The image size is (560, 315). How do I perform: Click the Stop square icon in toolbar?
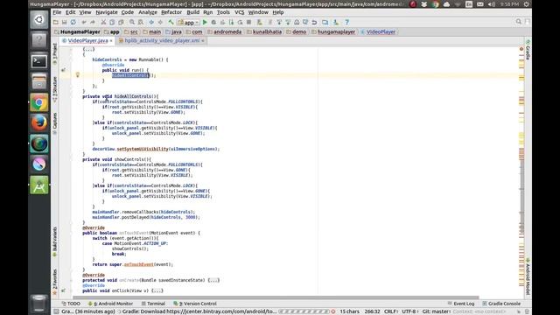pyautogui.click(x=248, y=22)
